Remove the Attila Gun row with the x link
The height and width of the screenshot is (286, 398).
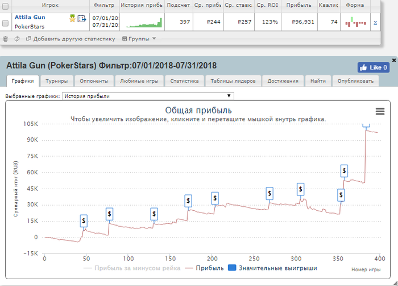(375, 23)
